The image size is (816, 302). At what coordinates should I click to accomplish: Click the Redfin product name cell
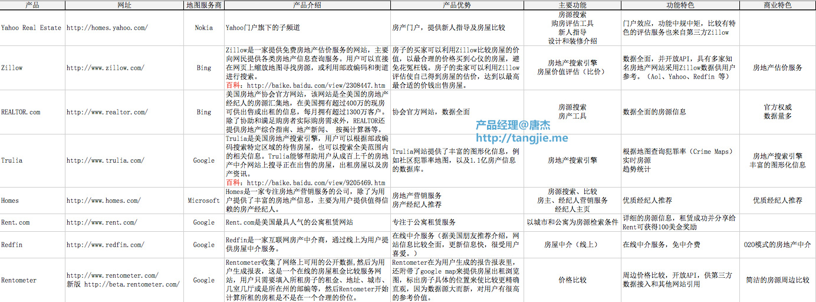click(x=32, y=245)
